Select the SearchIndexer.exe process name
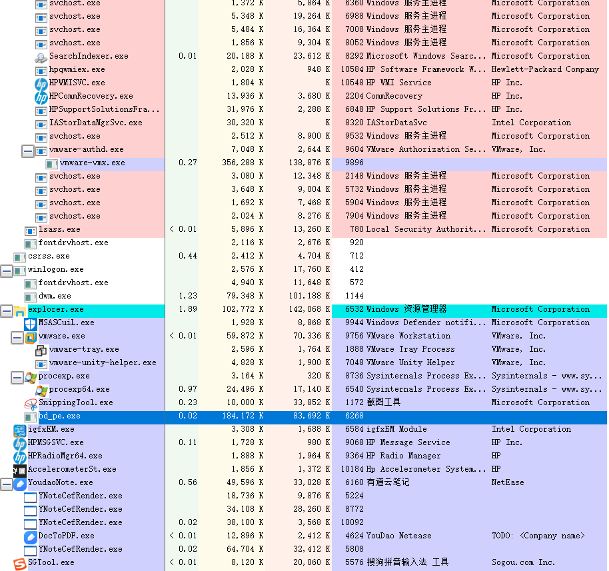Image resolution: width=609 pixels, height=571 pixels. [89, 57]
